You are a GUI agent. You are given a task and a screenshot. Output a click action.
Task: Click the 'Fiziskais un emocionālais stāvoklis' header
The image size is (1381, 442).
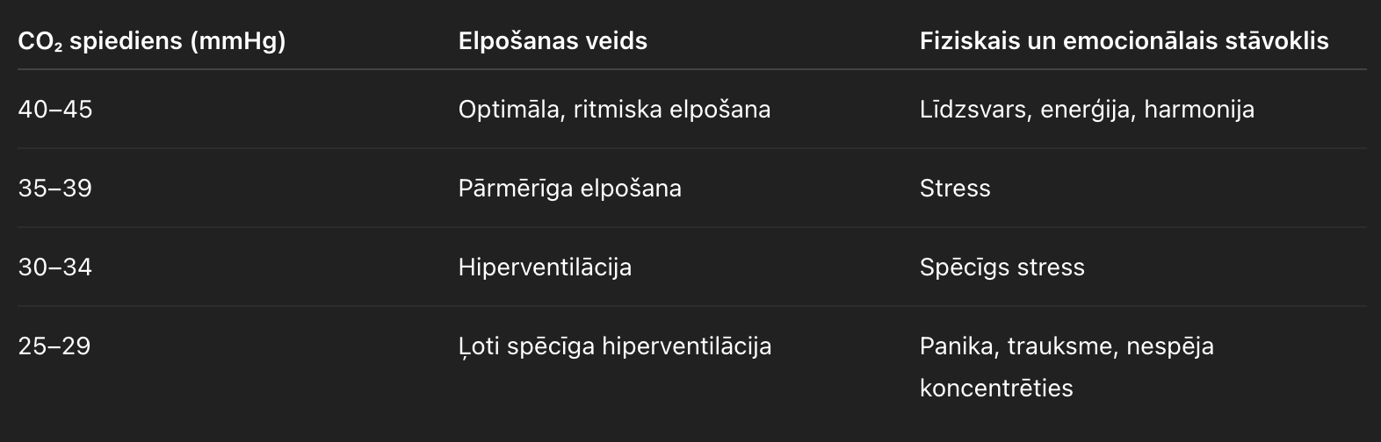(x=1124, y=41)
